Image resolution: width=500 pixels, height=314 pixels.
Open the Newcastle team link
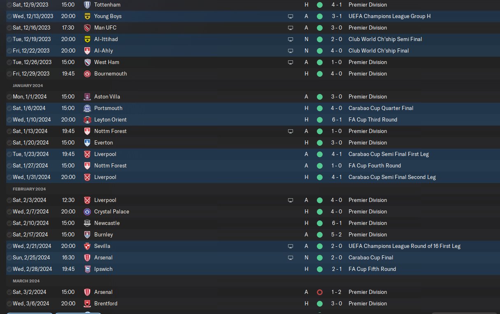coord(107,223)
